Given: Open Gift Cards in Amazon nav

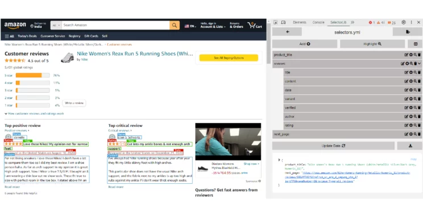Looking at the screenshot, I should (x=91, y=36).
